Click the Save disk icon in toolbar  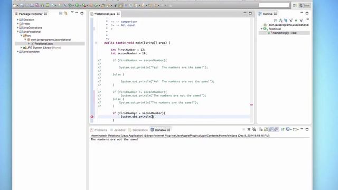click(x=22, y=5)
